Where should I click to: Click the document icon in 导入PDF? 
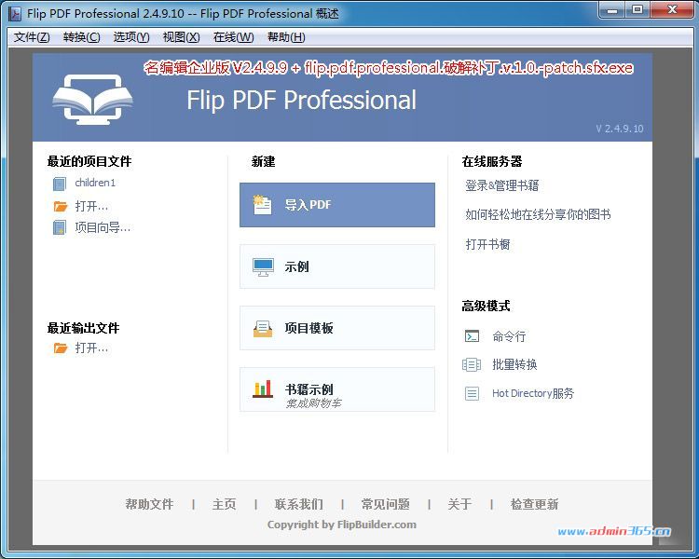(262, 205)
